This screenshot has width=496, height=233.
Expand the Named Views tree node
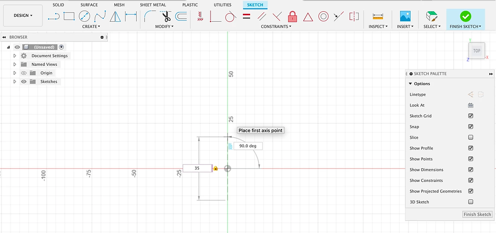(15, 64)
